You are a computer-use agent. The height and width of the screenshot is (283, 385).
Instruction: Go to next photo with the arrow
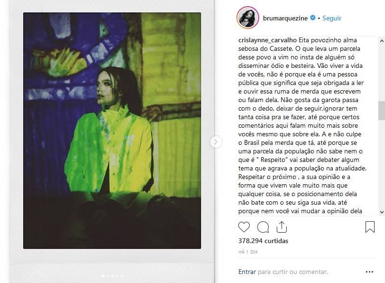216,142
